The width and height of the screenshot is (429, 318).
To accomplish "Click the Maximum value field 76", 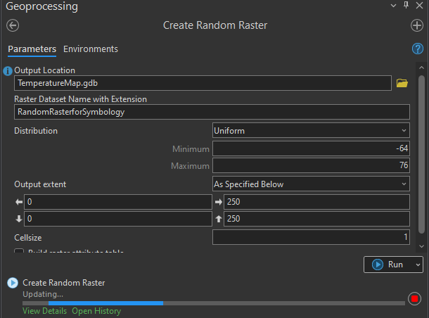I will point(311,165).
